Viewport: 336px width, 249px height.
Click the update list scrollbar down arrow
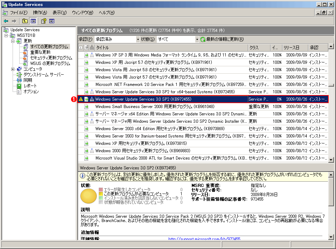[x=331, y=160]
